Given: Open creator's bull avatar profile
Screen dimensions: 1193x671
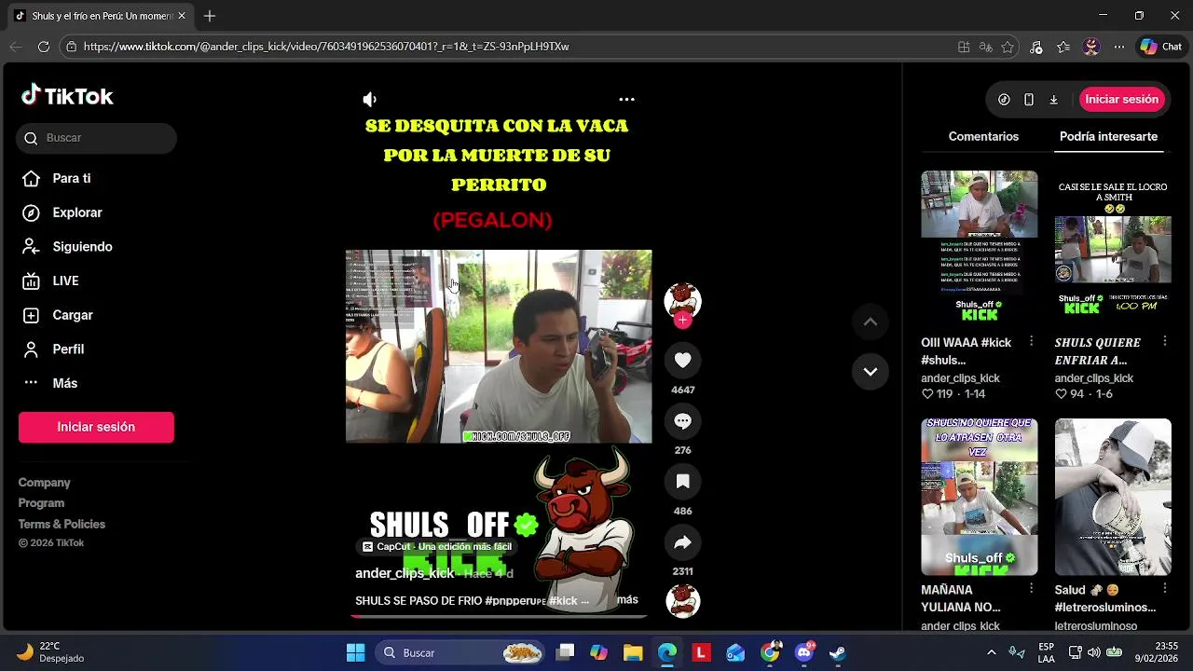Looking at the screenshot, I should pyautogui.click(x=682, y=300).
